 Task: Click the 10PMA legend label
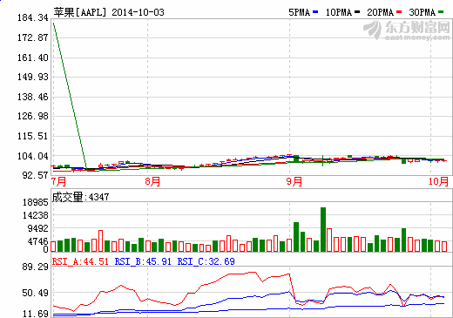click(x=339, y=12)
